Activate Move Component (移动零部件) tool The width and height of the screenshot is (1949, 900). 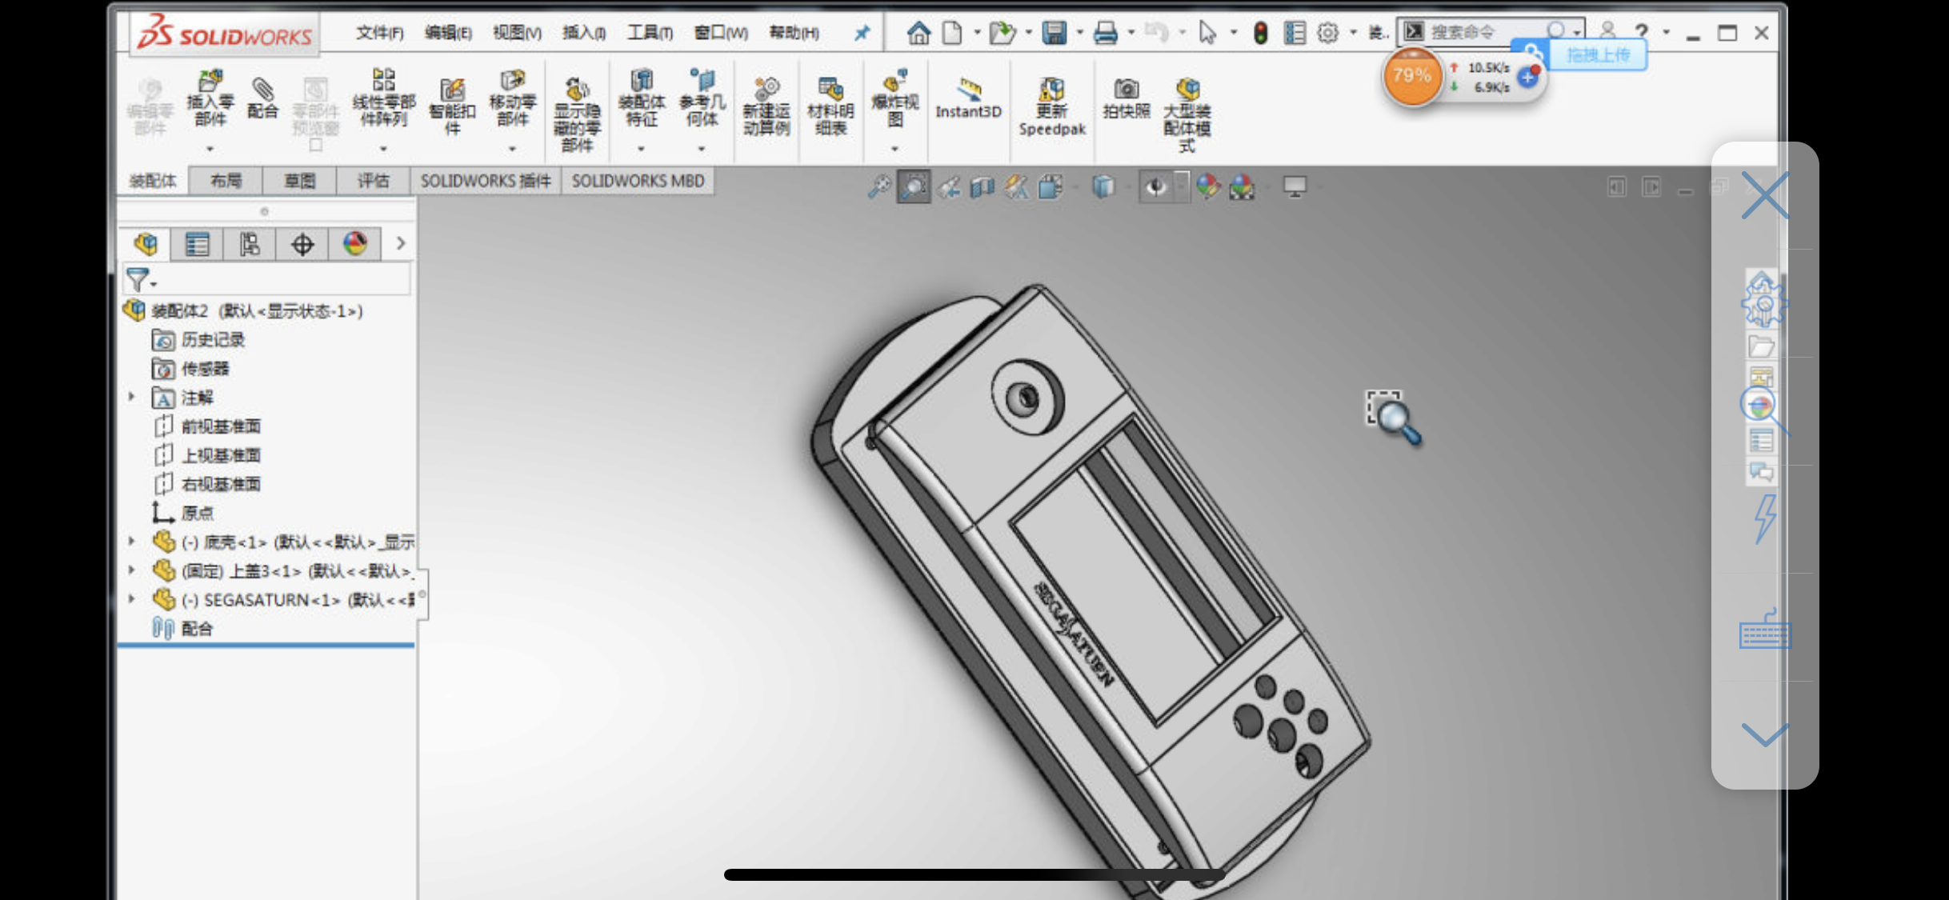[512, 98]
